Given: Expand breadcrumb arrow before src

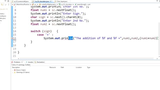Looking at the screenshot, I should (x=30, y=4).
